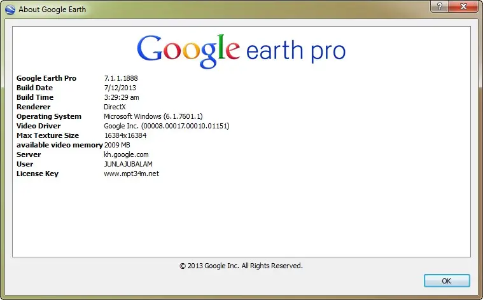Click the Microsoft Windows (6.1.7601.1) text
Image resolution: width=483 pixels, height=300 pixels.
[153, 116]
